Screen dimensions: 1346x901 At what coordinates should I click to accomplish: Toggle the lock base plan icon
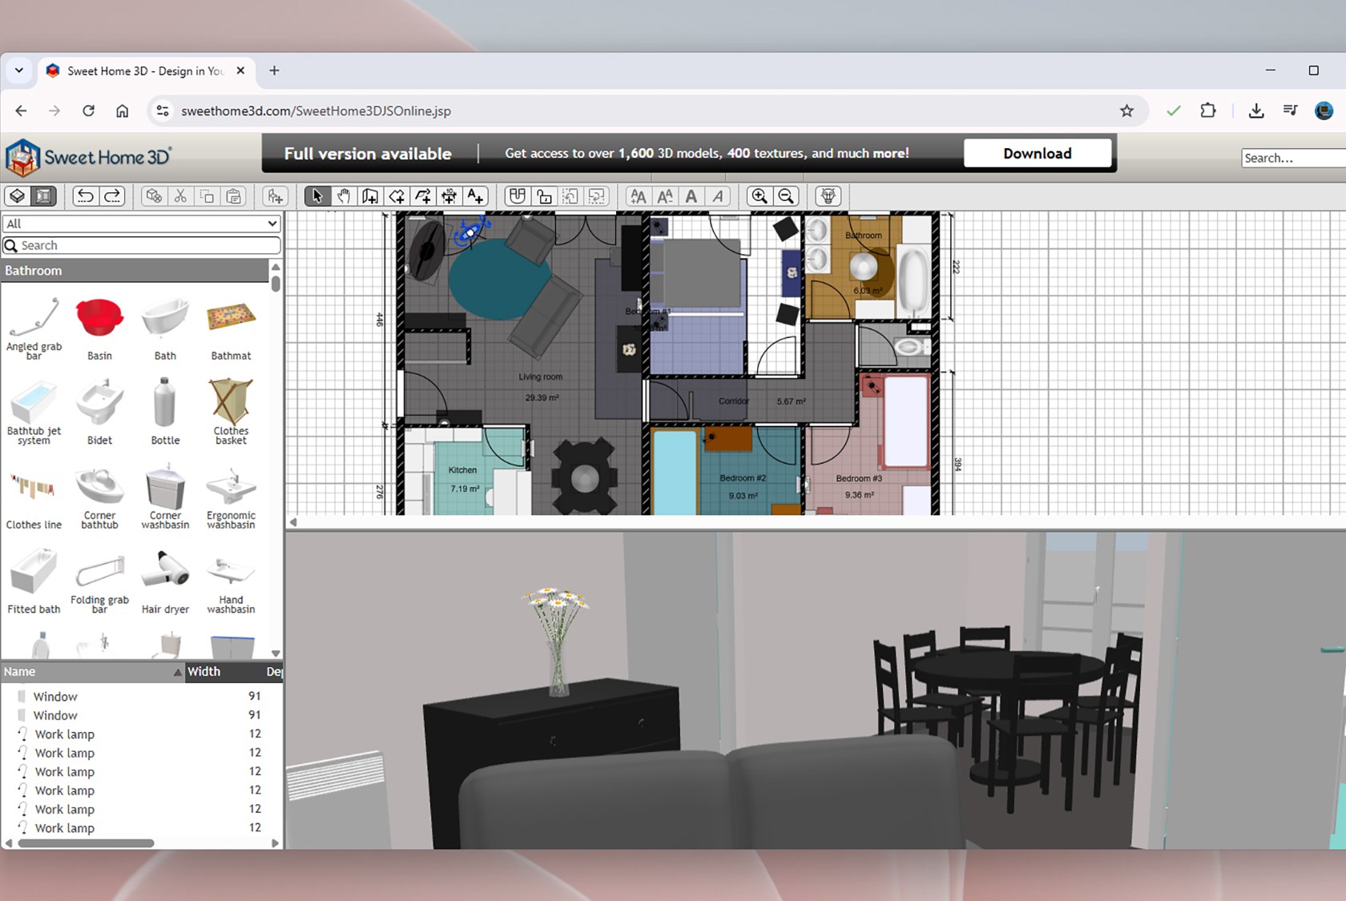[x=544, y=196]
